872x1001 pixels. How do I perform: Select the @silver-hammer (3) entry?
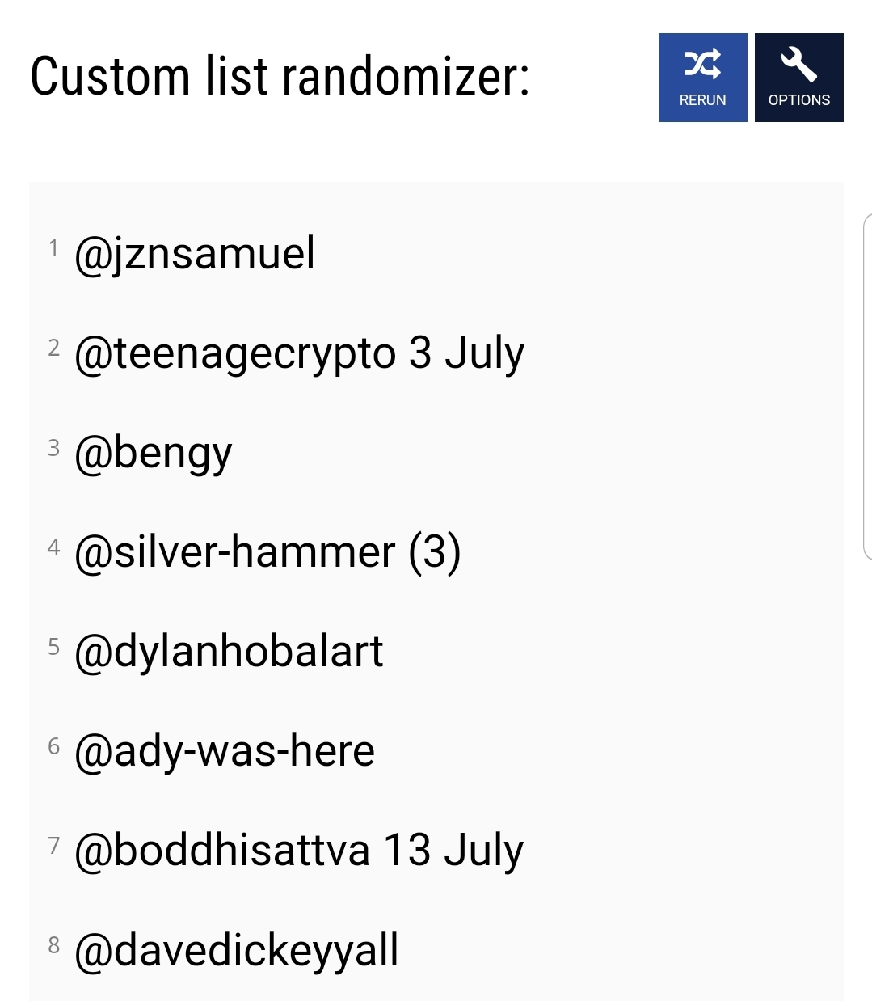[267, 552]
